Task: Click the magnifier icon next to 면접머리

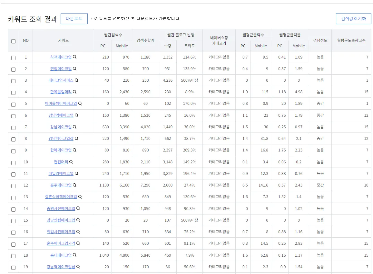Action: tap(71, 162)
